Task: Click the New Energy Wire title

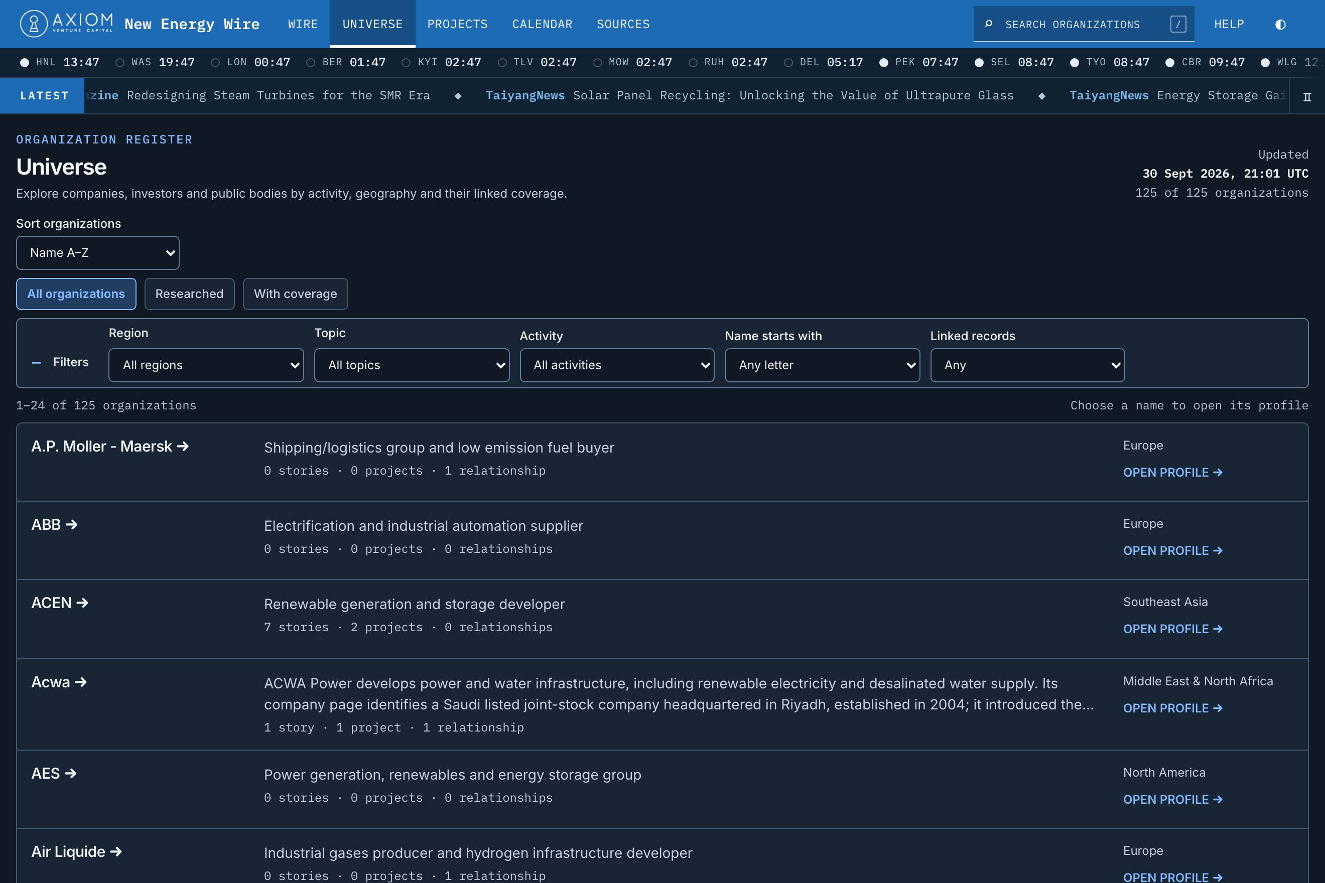Action: coord(192,24)
